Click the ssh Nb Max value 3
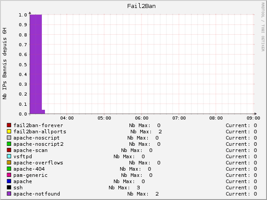267x200 pixels. (138, 188)
